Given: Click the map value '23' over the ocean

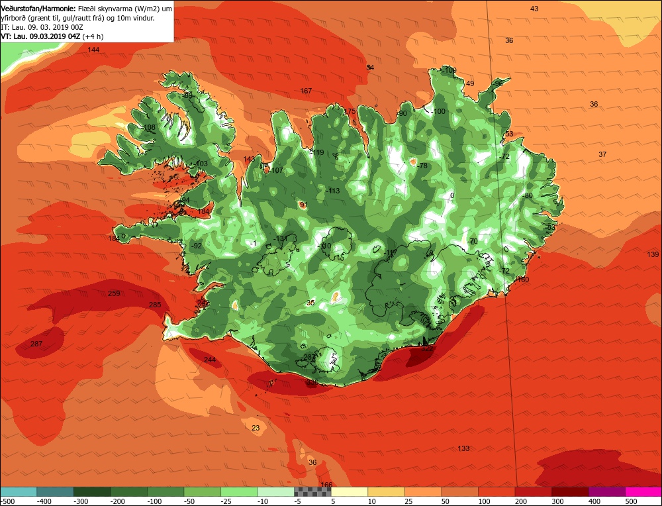Looking at the screenshot, I should click(x=256, y=428).
